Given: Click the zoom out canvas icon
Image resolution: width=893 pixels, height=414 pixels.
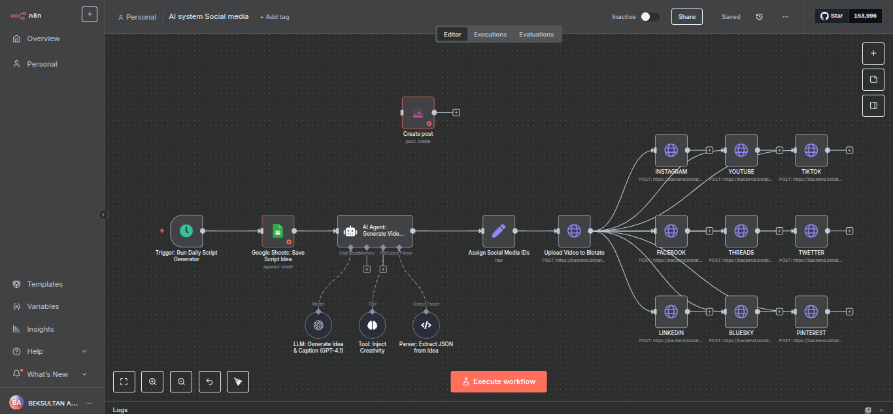Looking at the screenshot, I should (181, 382).
